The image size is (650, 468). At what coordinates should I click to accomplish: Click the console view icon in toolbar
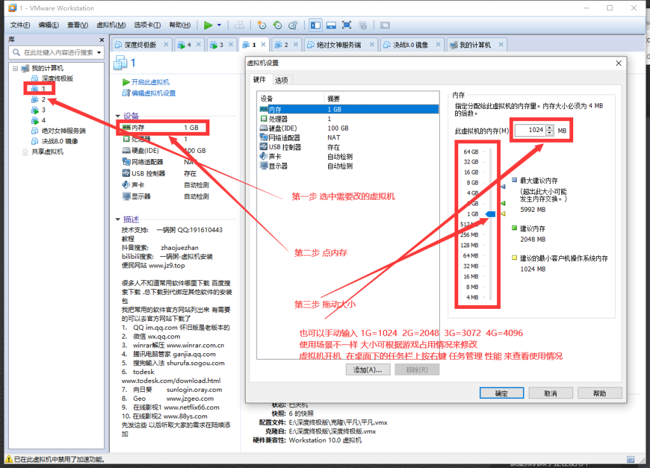tap(385, 25)
